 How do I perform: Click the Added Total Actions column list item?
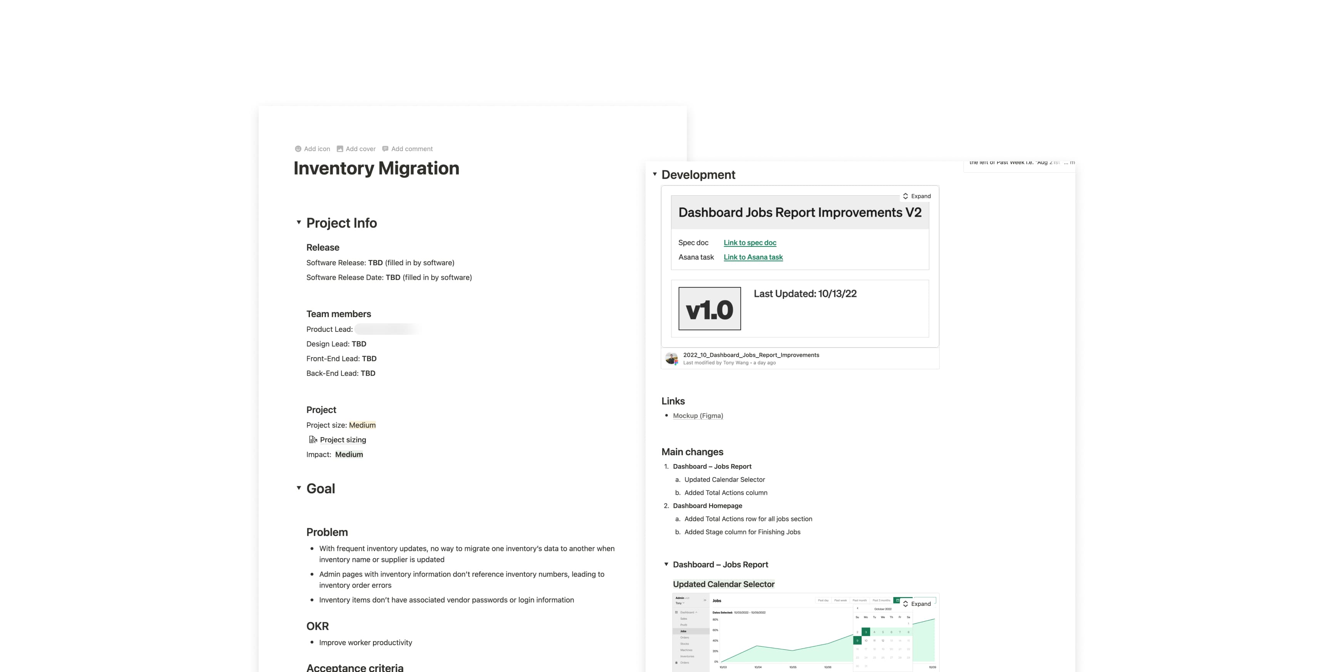tap(726, 492)
